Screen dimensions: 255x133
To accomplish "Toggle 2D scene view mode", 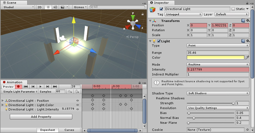I will tap(40, 7).
